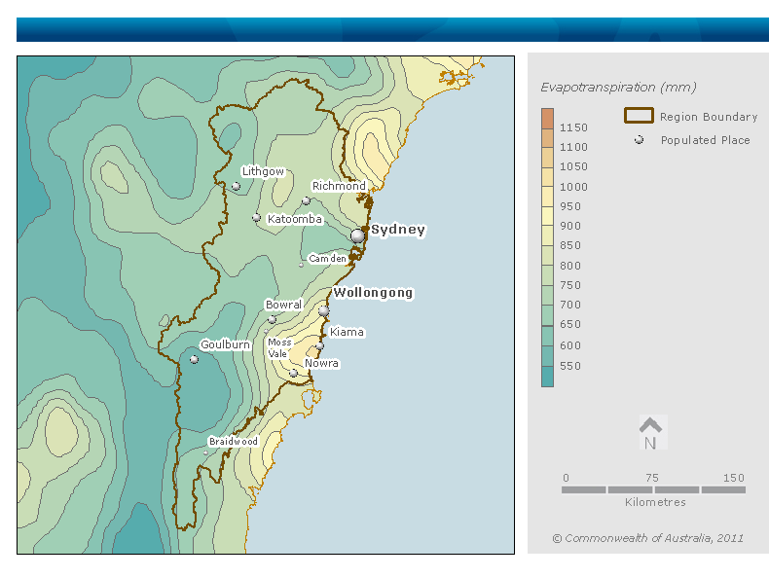Click the north arrow compass icon
The image size is (769, 578).
[x=651, y=433]
